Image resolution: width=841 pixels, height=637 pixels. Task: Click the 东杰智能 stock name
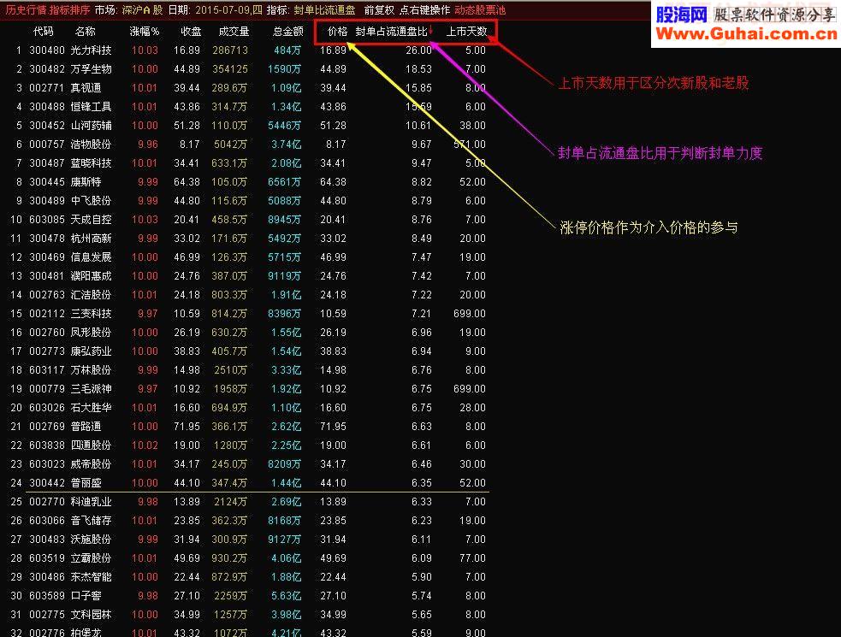click(92, 577)
